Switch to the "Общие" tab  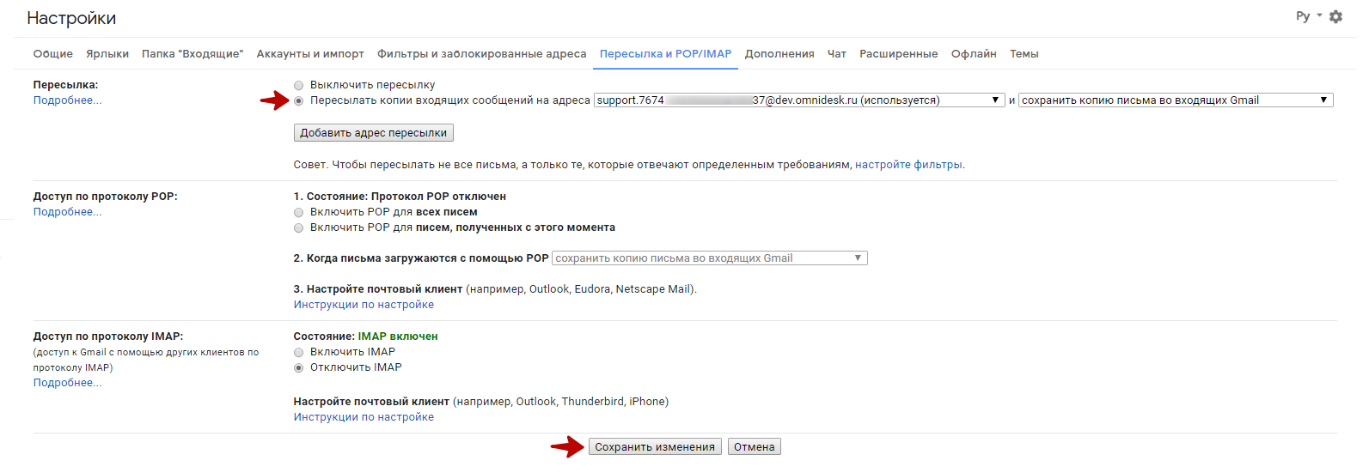tap(52, 54)
